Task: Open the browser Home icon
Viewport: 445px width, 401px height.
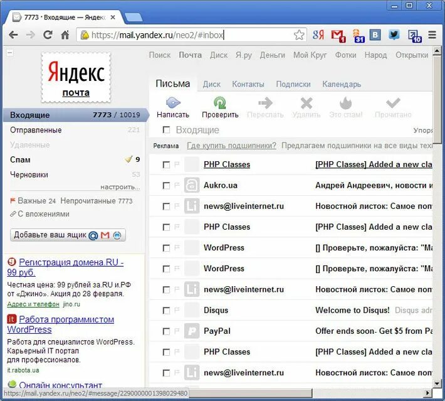Action: pyautogui.click(x=65, y=35)
